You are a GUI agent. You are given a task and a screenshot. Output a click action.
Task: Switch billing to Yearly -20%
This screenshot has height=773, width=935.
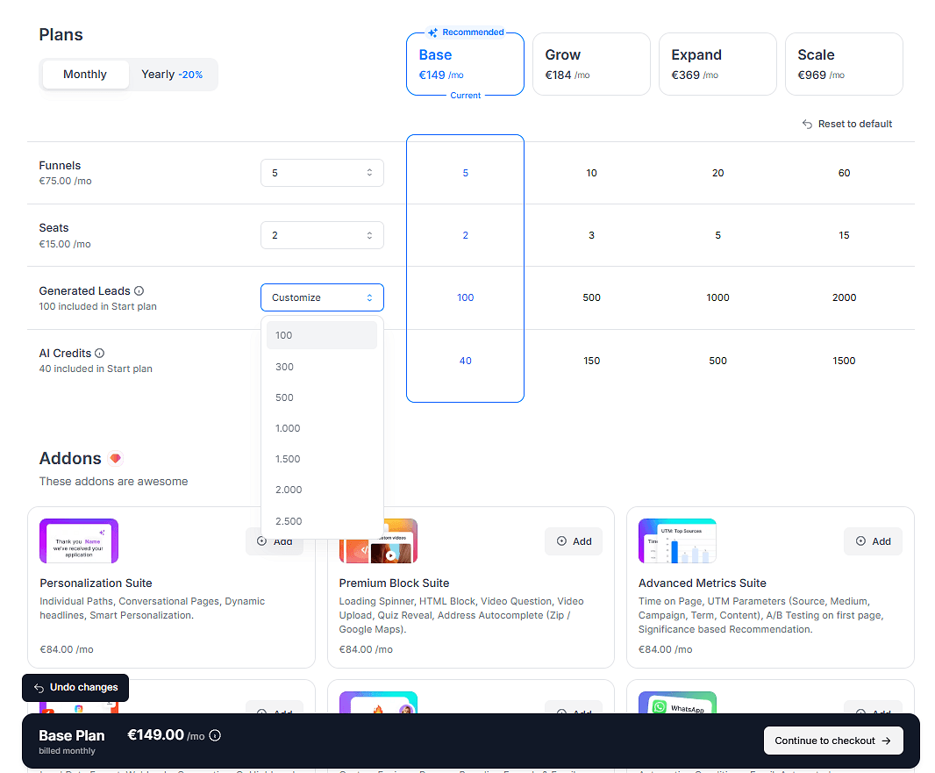coord(172,75)
